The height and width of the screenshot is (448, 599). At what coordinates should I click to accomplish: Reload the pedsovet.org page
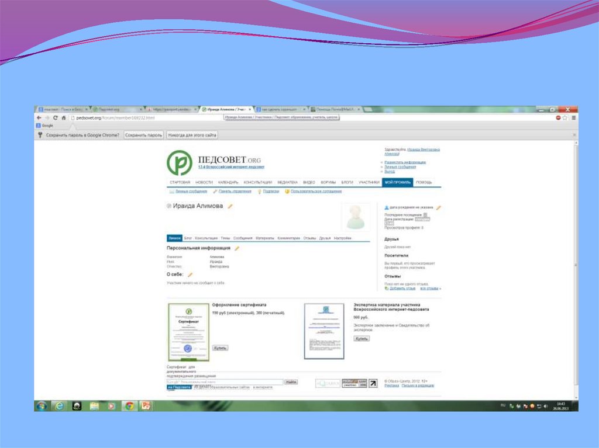click(56, 118)
